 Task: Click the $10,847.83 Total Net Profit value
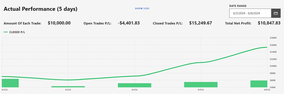(x=269, y=23)
